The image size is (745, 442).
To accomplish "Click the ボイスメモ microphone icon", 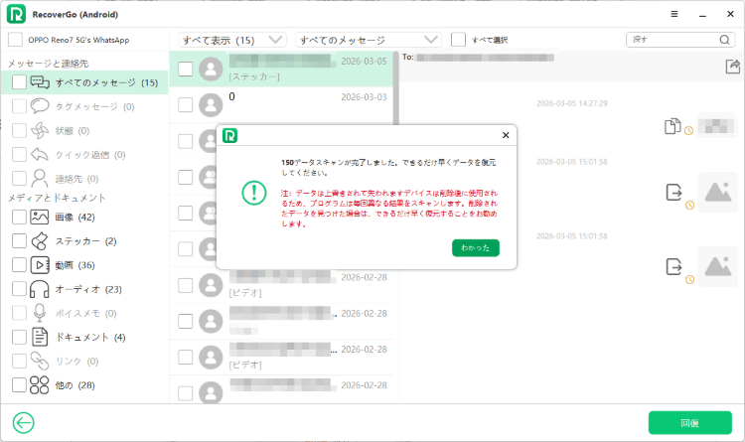I will click(x=40, y=313).
